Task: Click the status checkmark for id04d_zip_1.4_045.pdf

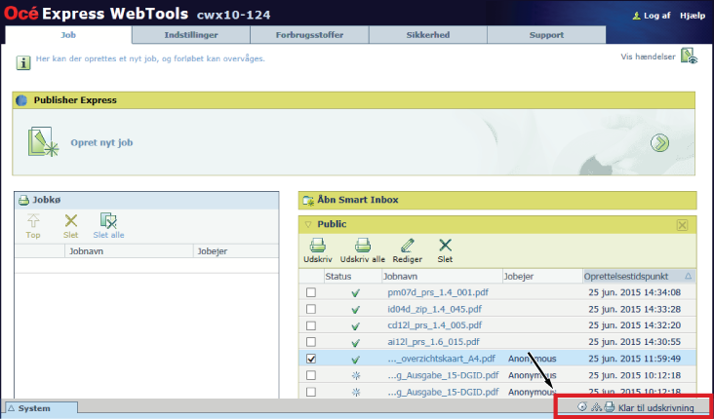Action: click(356, 310)
